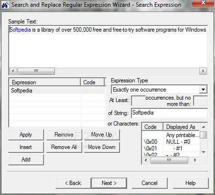Close the wizard window

[x=203, y=3]
